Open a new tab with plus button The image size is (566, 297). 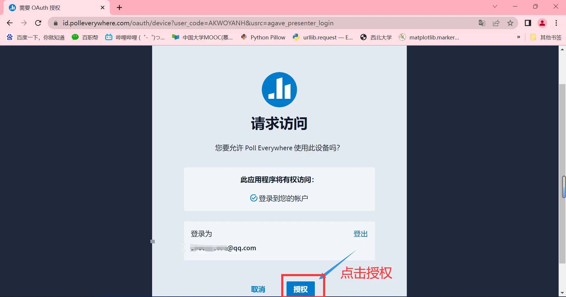[x=119, y=8]
